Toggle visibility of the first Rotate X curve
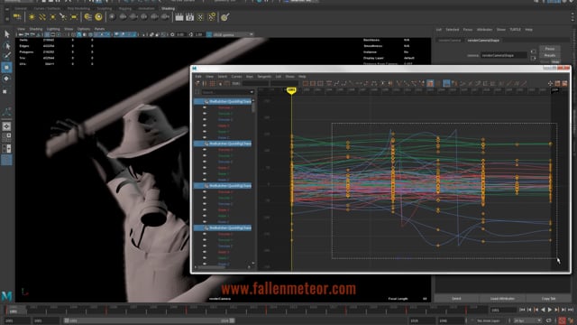This screenshot has width=577, height=325. tap(205, 125)
